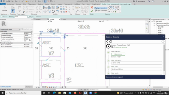Click the project browser horizontal scrollbar
This screenshot has width=169, height=95.
pos(158,87)
